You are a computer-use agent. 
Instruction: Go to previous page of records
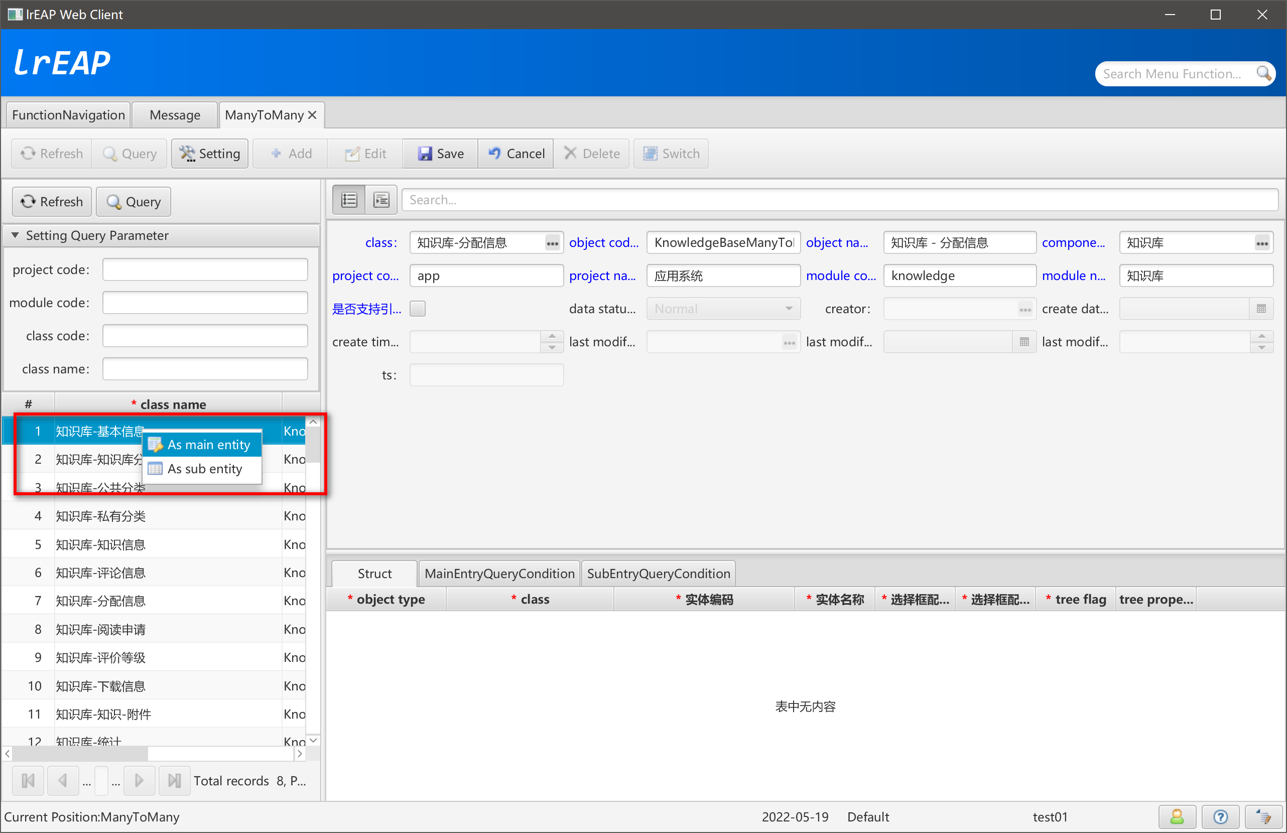pyautogui.click(x=63, y=781)
